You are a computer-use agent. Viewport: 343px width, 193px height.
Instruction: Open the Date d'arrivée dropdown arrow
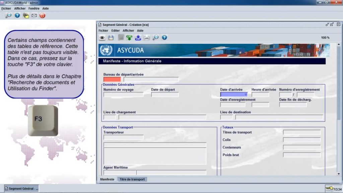point(246,94)
